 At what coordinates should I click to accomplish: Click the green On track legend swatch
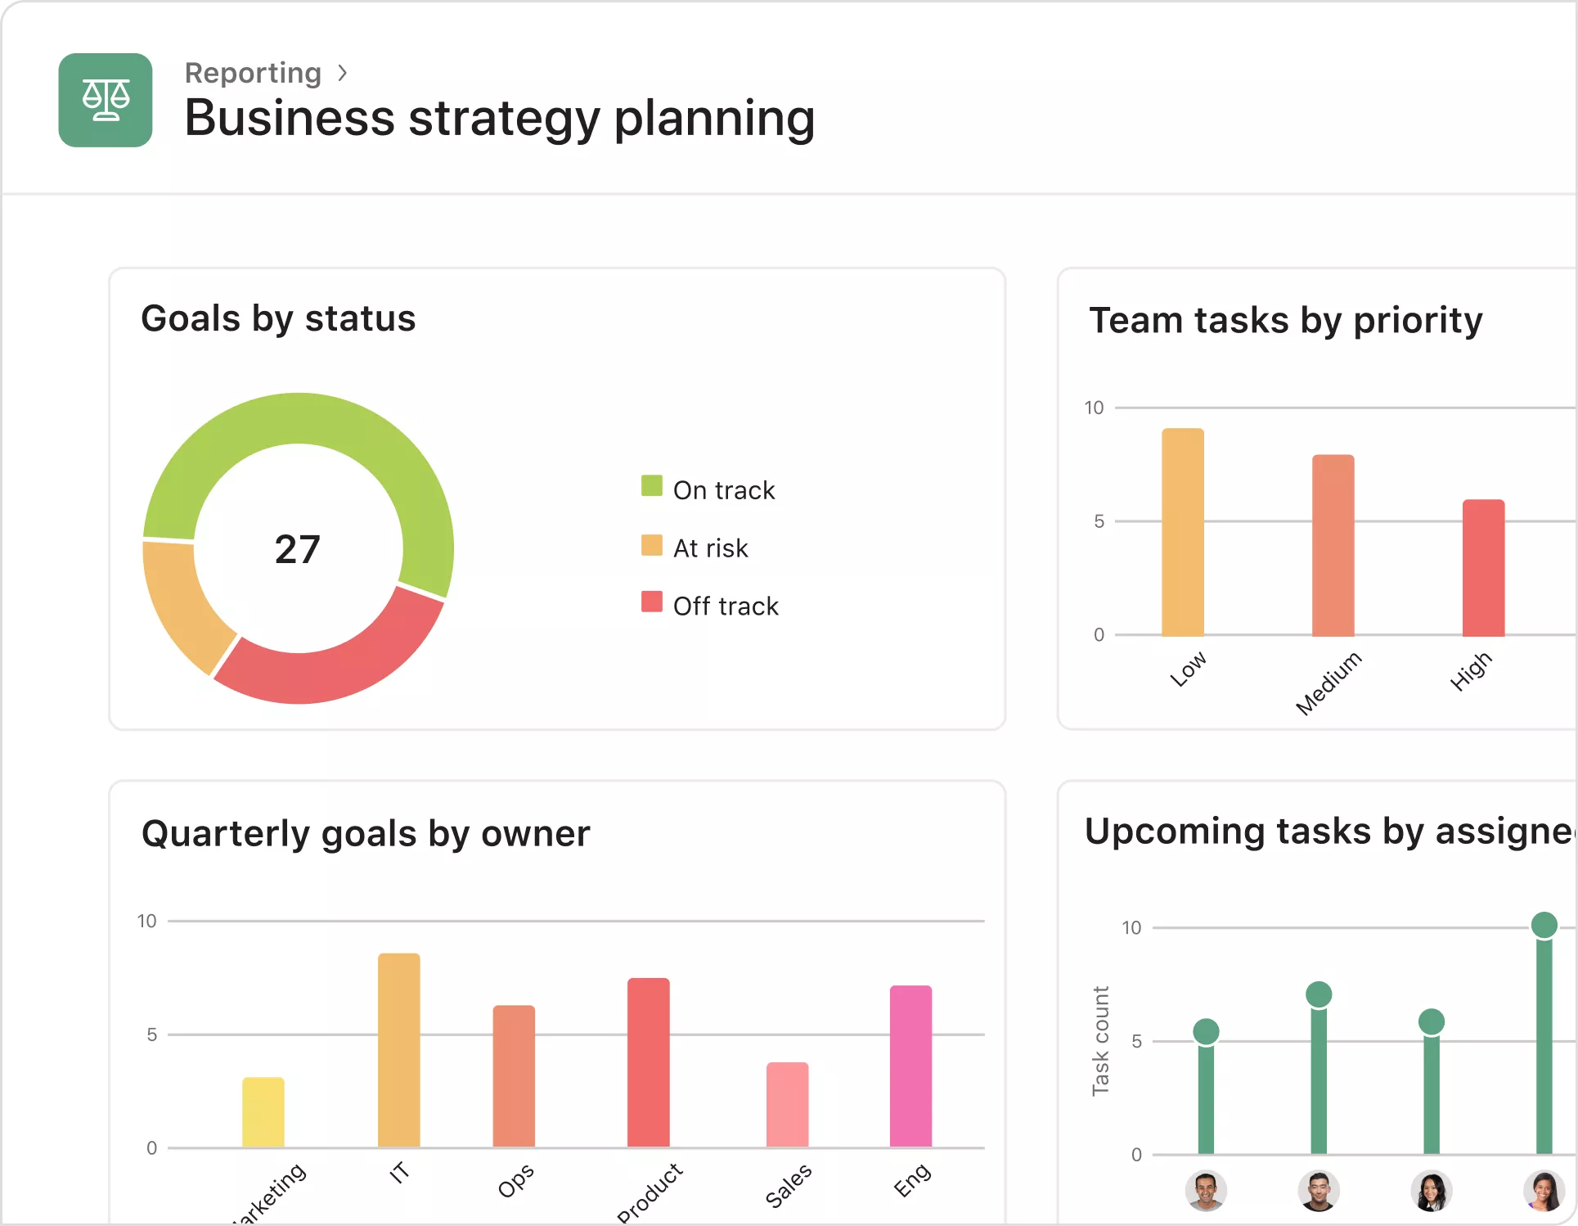[x=652, y=486]
